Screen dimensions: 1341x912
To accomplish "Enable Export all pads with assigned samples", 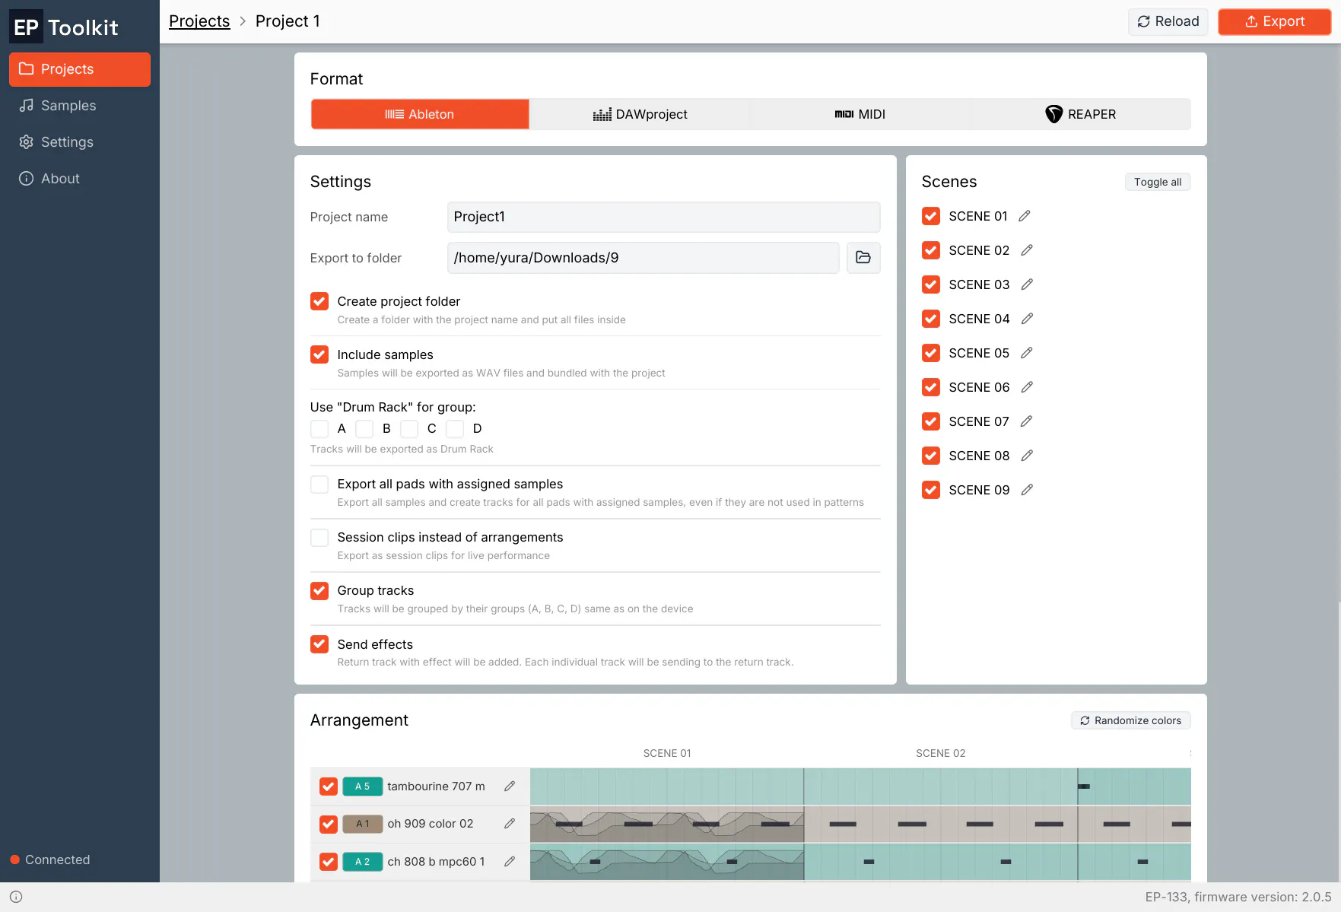I will tap(319, 485).
